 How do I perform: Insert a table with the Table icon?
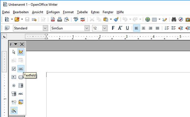point(155,19)
